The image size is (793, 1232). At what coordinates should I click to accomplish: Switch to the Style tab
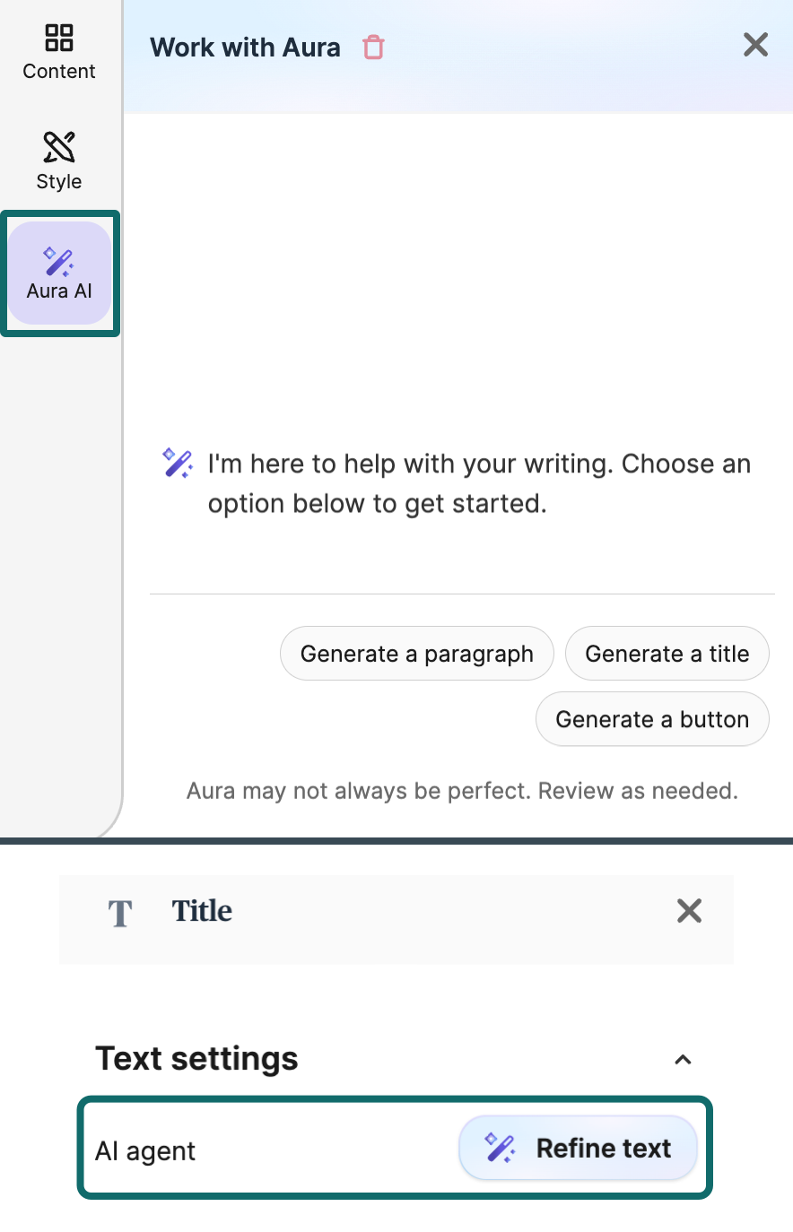58,161
